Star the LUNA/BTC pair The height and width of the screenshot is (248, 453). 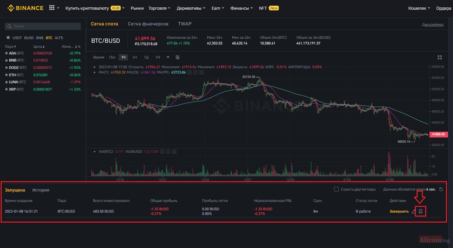click(6, 82)
